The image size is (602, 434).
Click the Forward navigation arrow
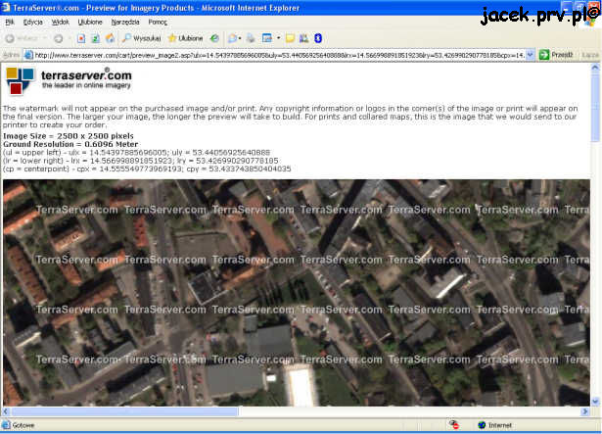[59, 38]
